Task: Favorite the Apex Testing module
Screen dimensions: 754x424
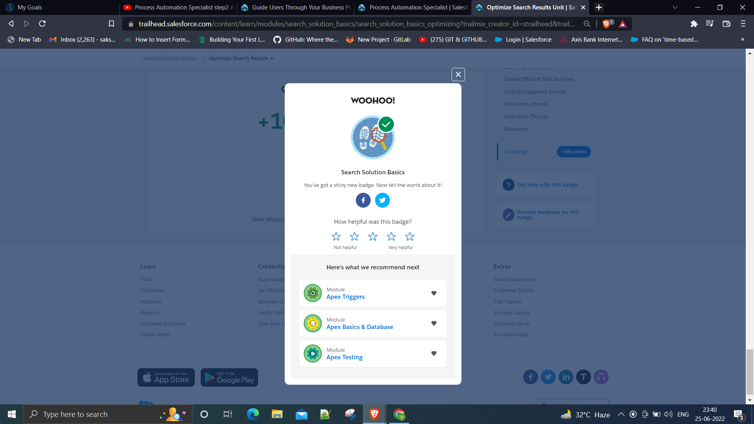Action: [434, 354]
